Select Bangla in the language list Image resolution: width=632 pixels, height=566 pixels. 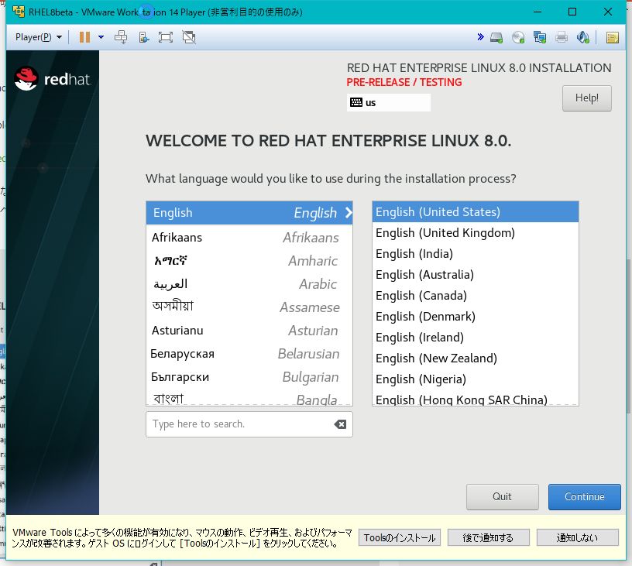[x=249, y=398]
